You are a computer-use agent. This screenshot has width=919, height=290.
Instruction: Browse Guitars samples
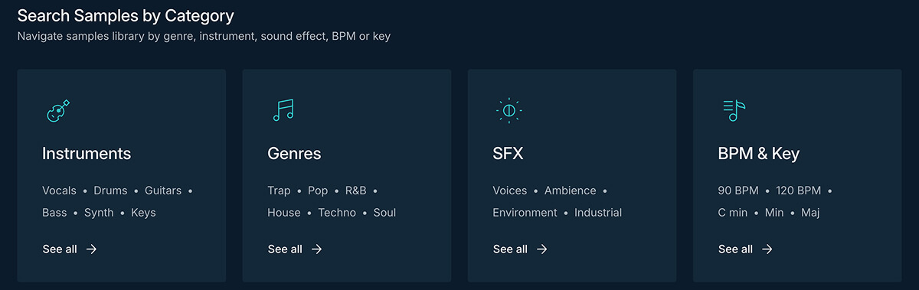[x=163, y=191]
